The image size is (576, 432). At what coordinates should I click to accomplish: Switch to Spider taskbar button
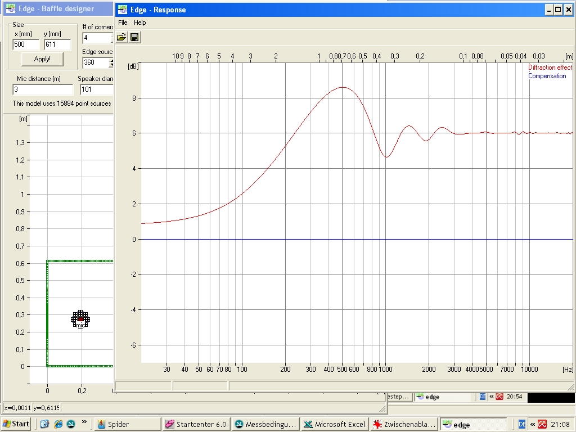pyautogui.click(x=128, y=424)
